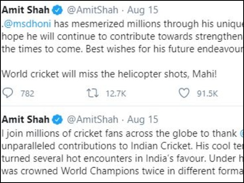Click 'unparalleled contributions to Indian Cricket' line
244x183 pixels.
click(x=96, y=146)
